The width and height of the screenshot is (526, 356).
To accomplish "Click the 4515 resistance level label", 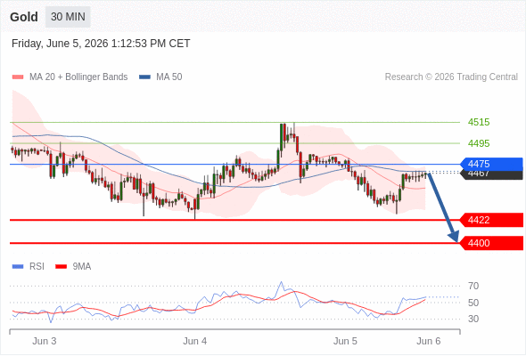I will [479, 122].
